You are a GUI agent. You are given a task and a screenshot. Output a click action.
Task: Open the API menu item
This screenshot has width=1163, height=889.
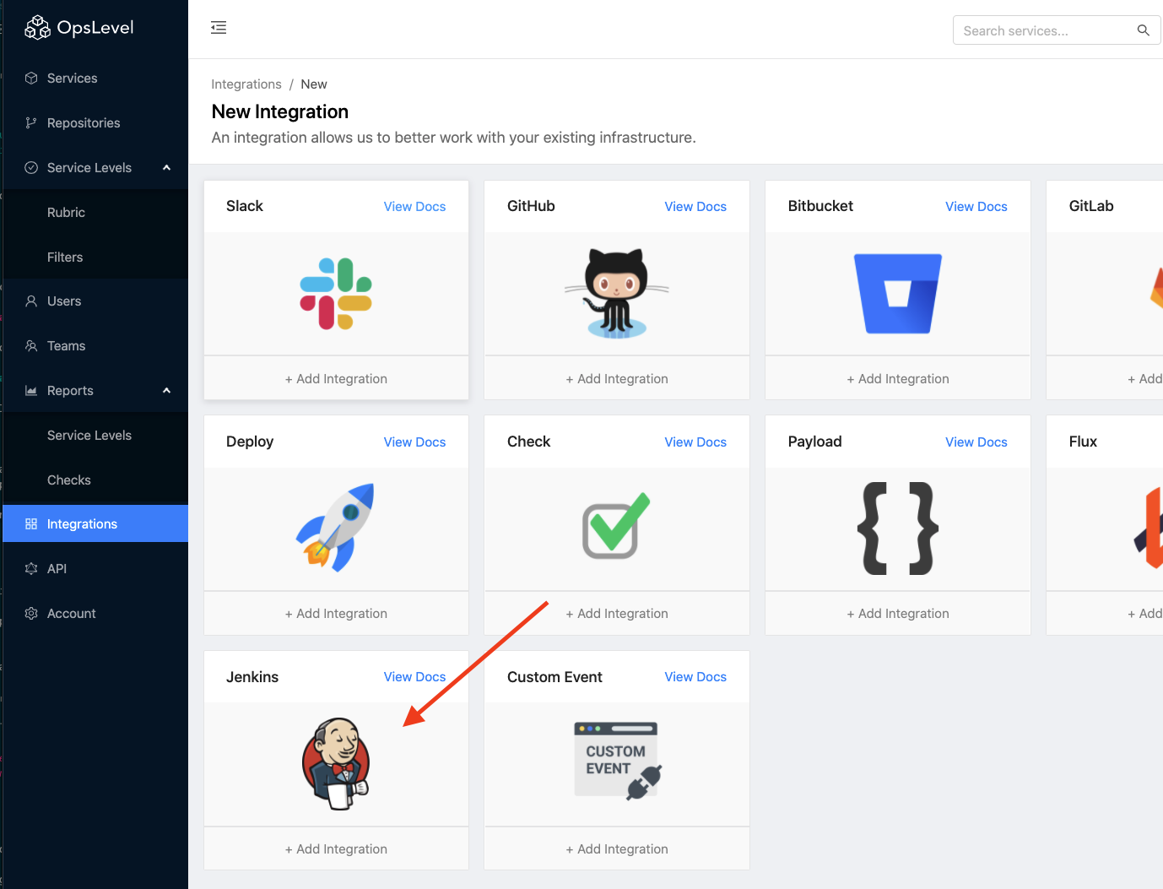coord(95,569)
